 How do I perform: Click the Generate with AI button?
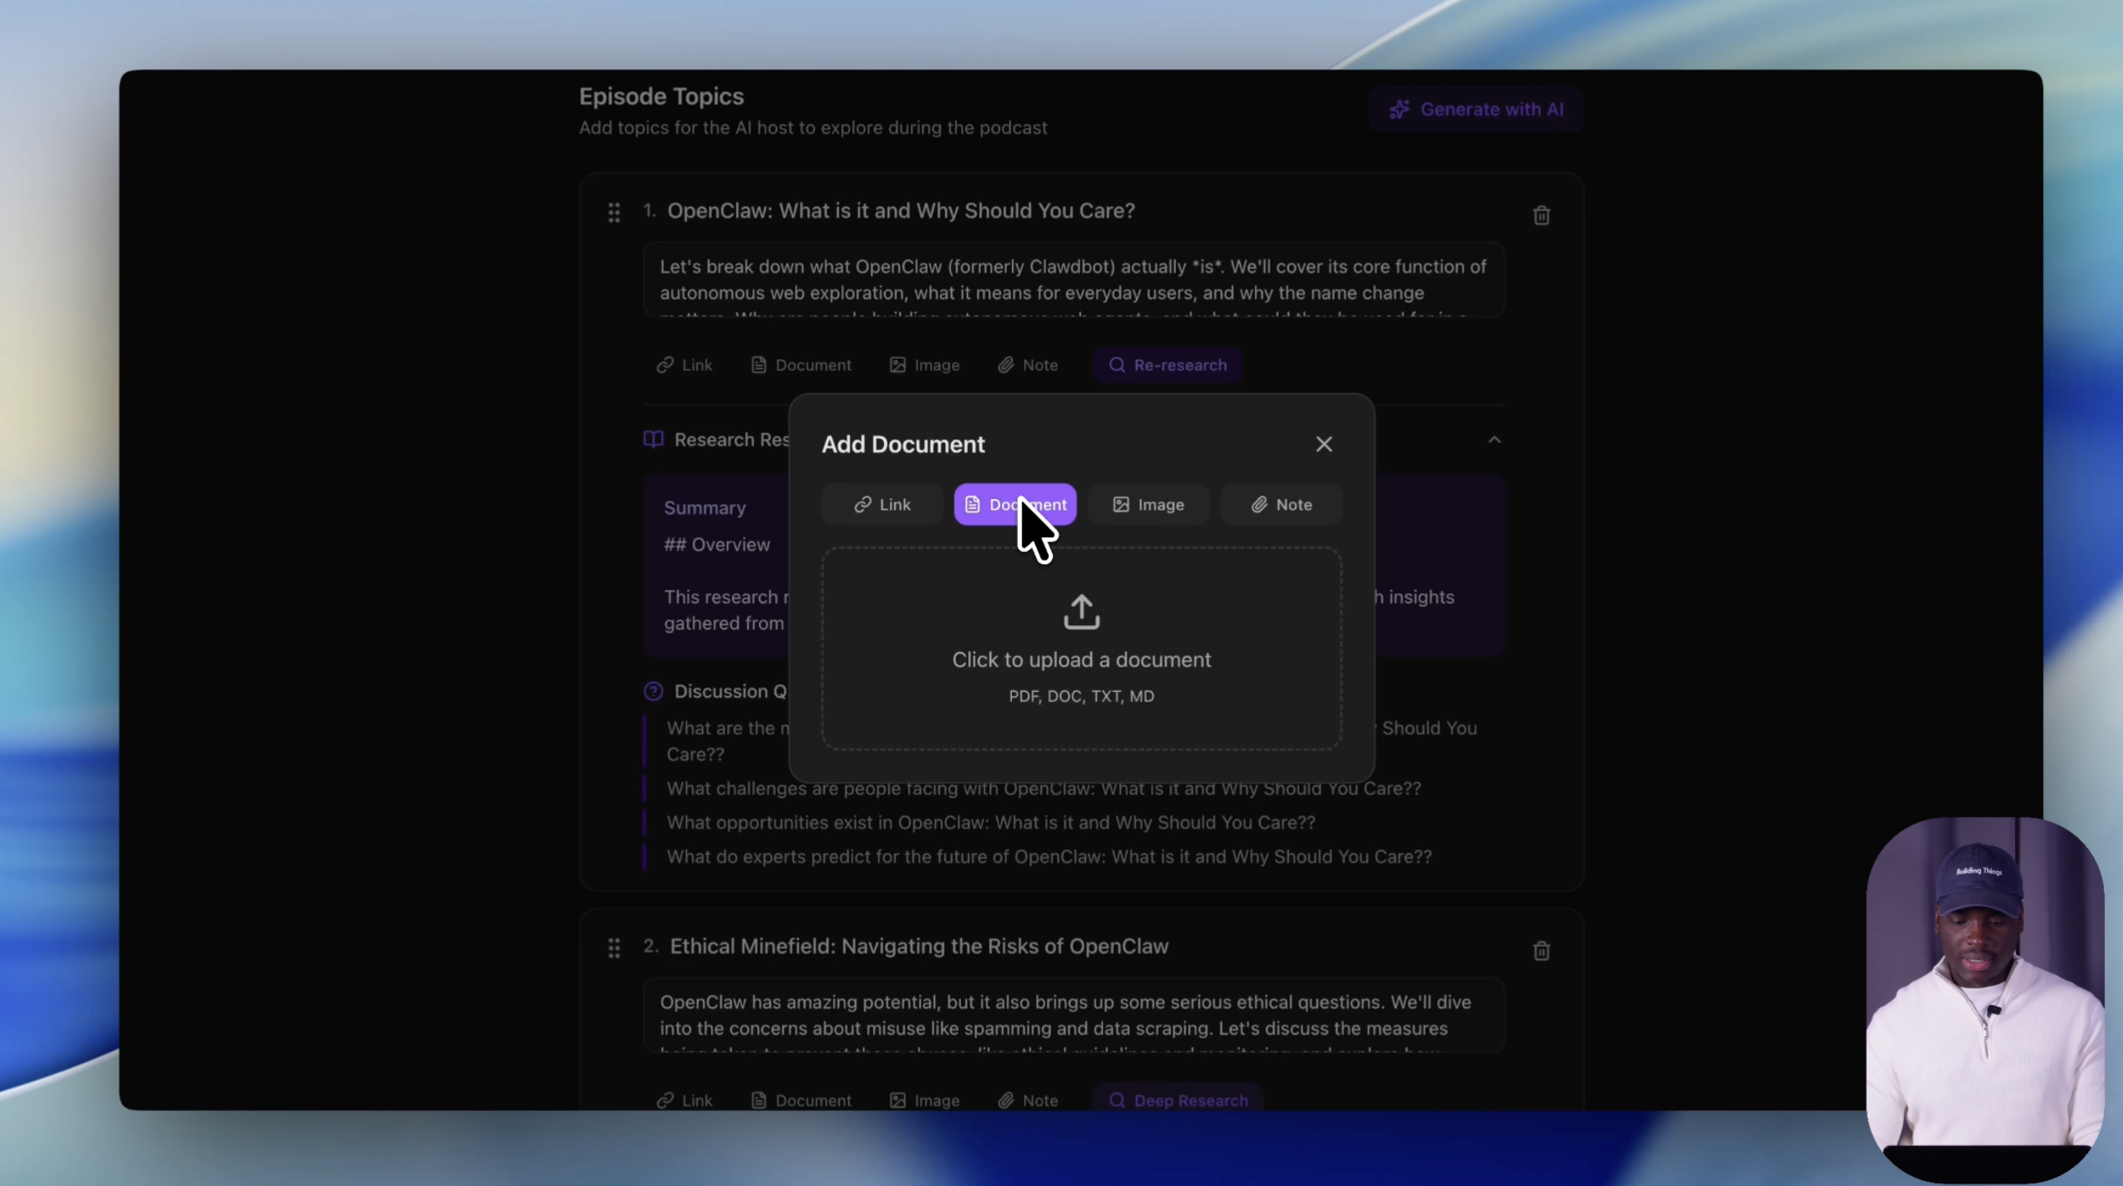[x=1475, y=110]
